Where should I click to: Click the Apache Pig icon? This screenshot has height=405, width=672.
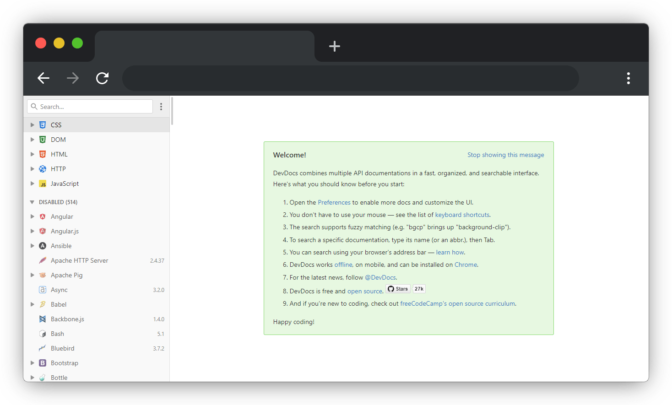pos(43,275)
